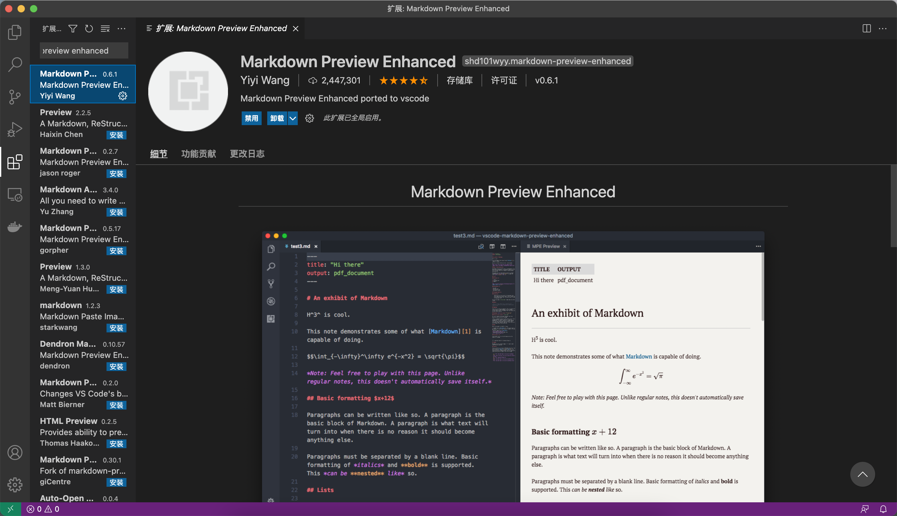Open Run and Debug view
Viewport: 897px width, 516px height.
click(x=15, y=129)
